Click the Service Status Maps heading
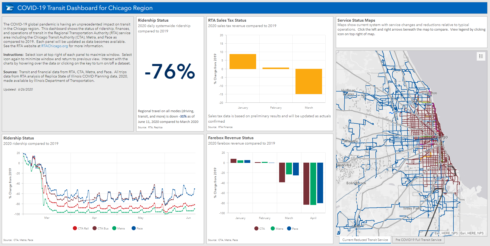 (x=356, y=20)
